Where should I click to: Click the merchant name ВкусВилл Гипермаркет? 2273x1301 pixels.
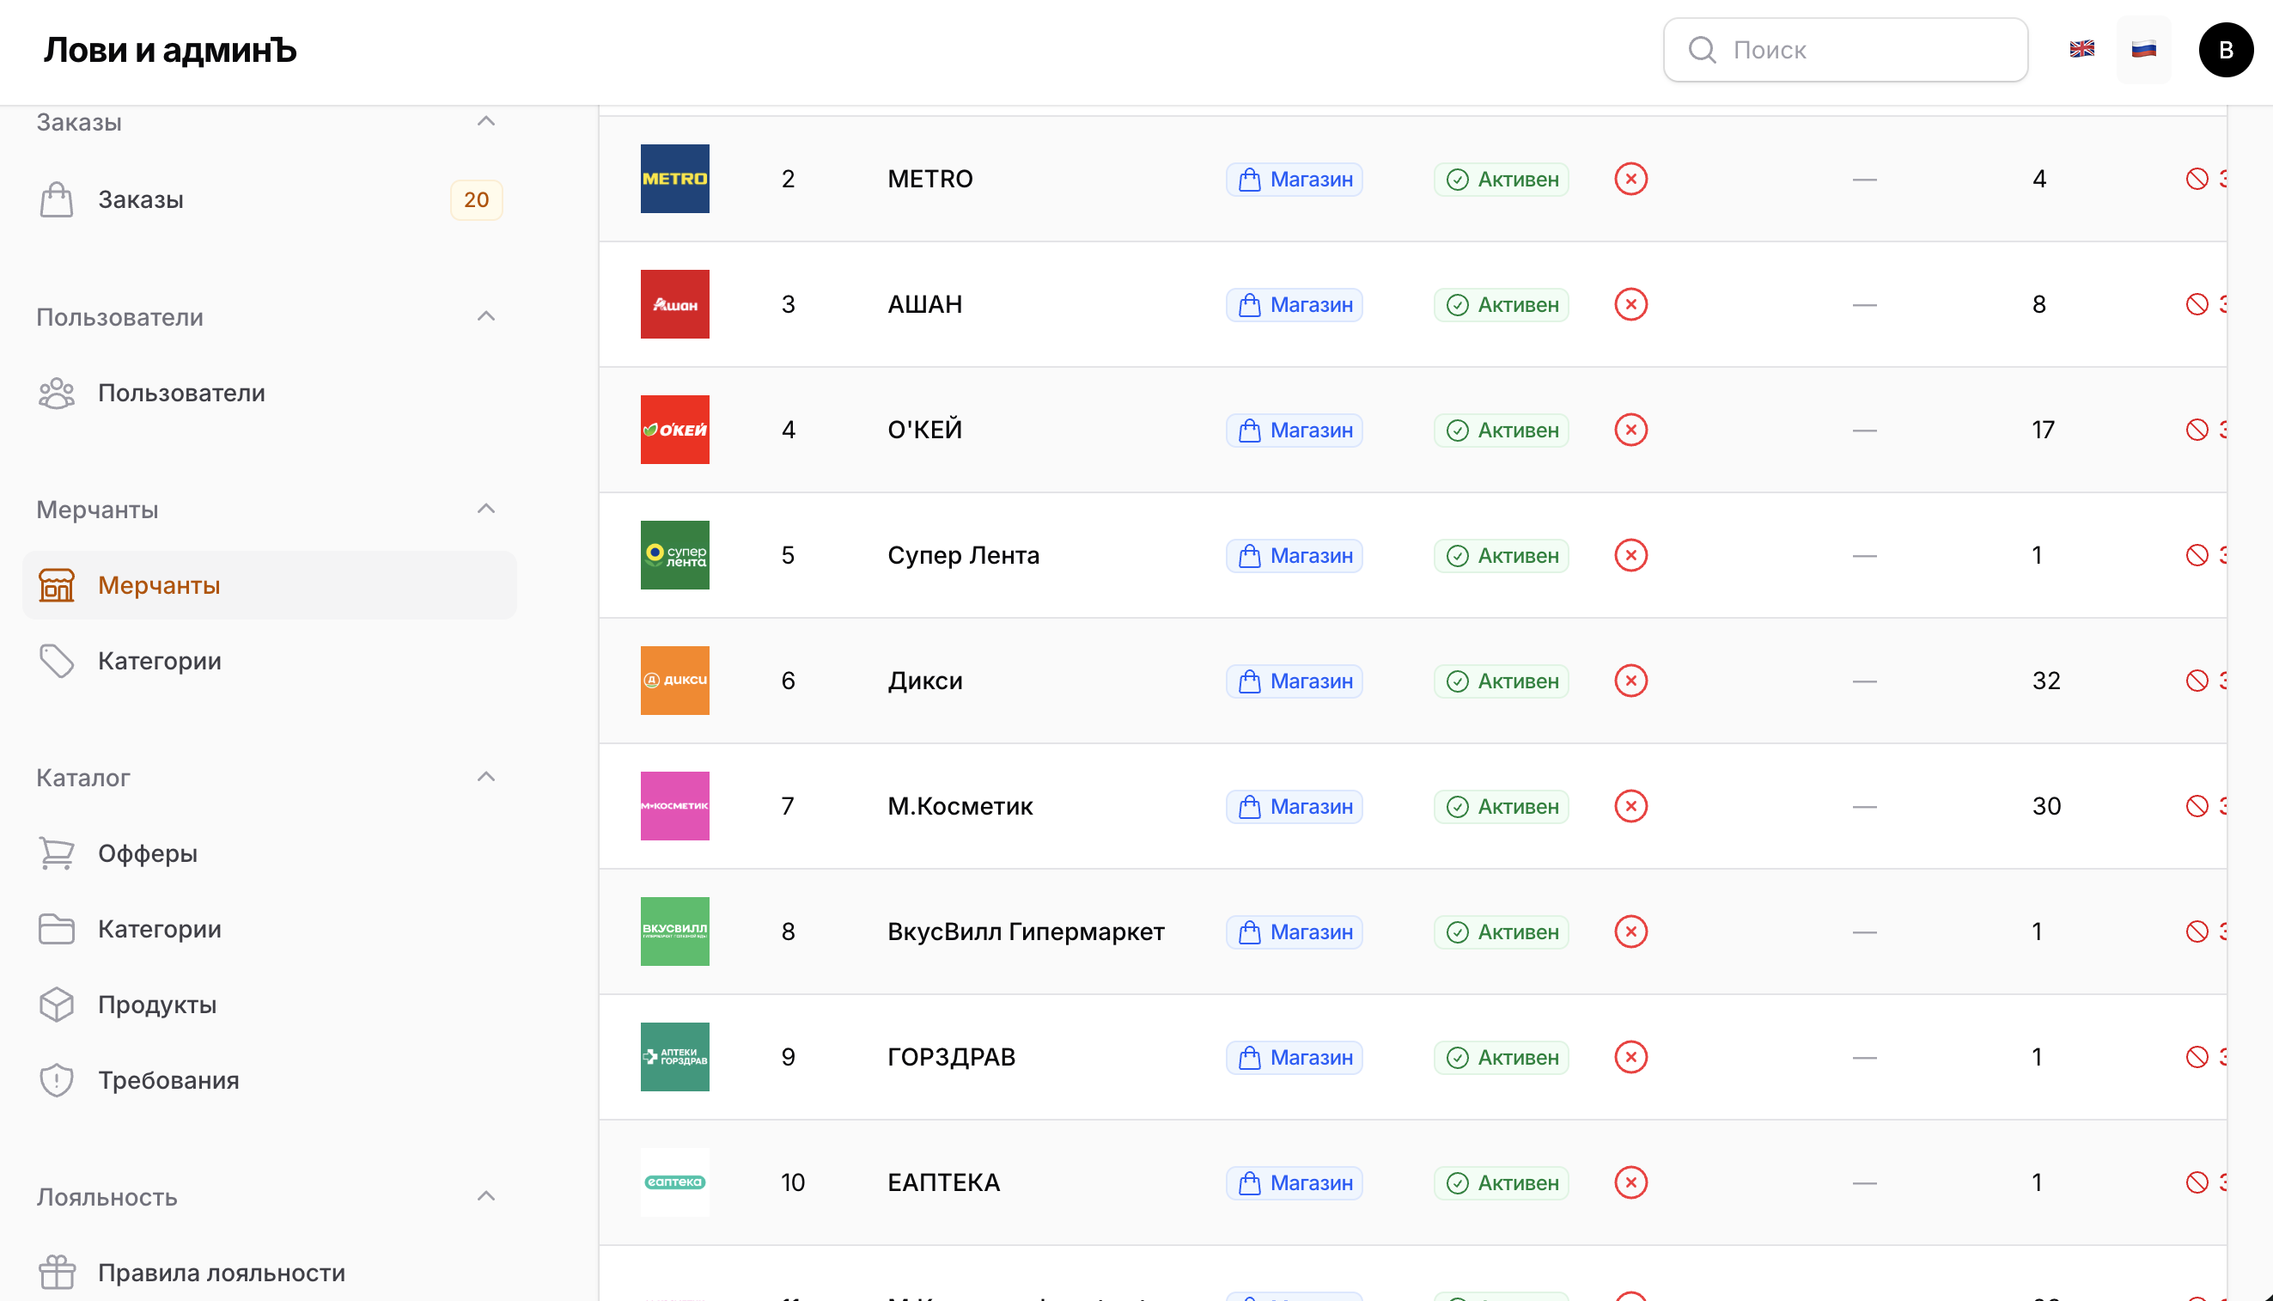(1026, 931)
